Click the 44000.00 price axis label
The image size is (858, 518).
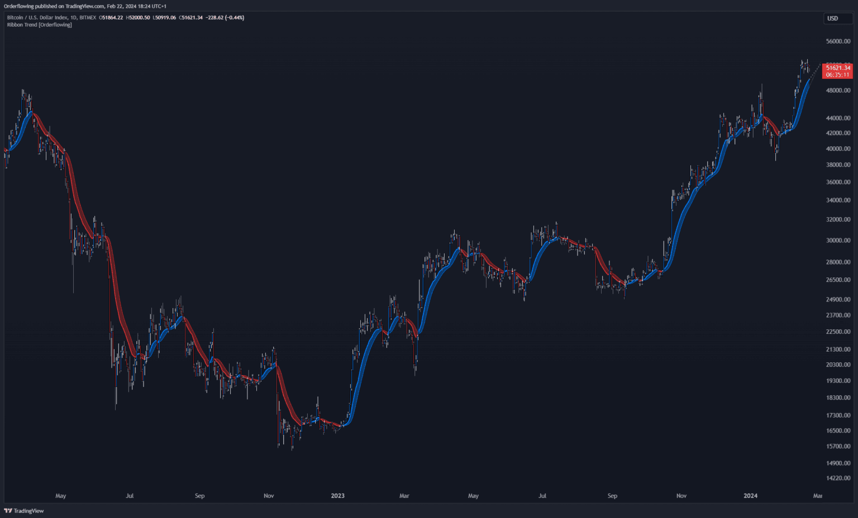[838, 118]
